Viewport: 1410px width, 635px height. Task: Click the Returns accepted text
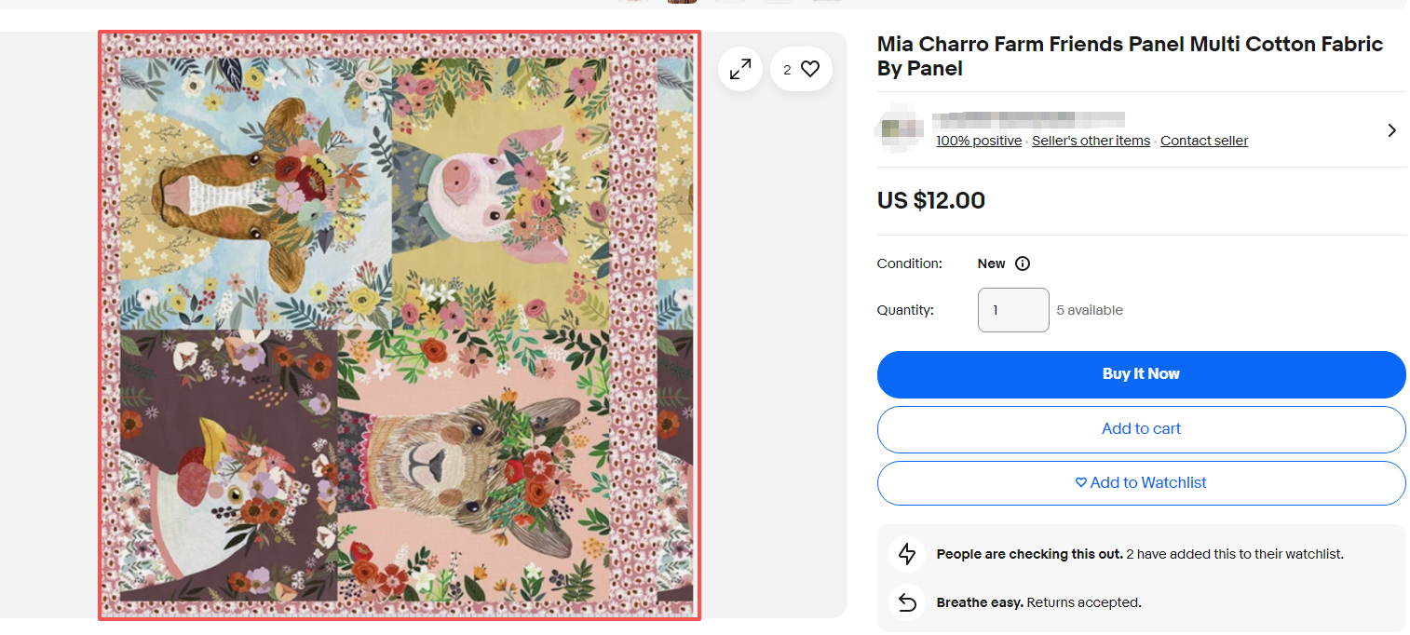pyautogui.click(x=1083, y=602)
